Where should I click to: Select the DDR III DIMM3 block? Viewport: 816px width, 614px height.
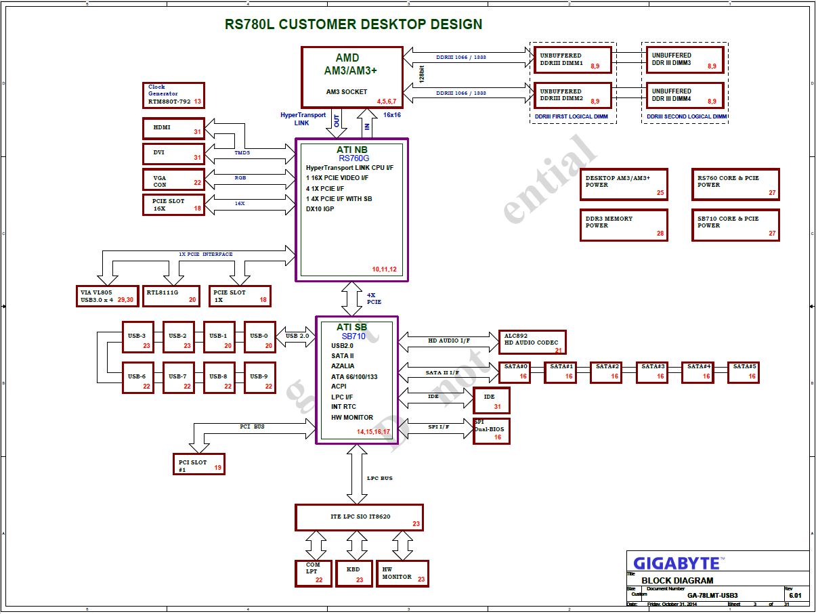[685, 60]
